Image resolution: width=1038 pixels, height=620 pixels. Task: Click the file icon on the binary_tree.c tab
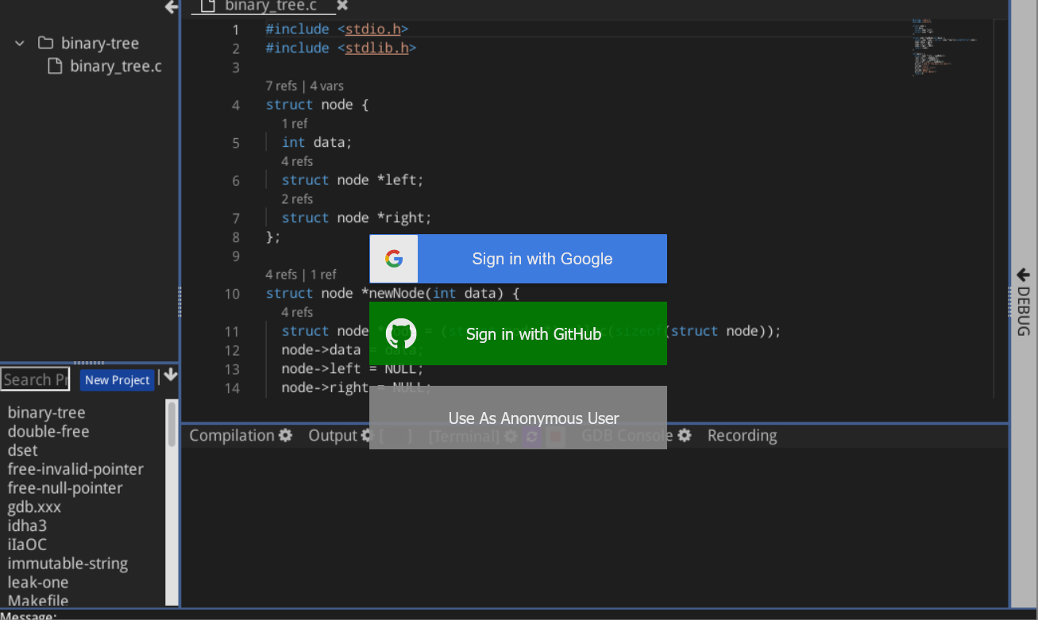point(208,6)
